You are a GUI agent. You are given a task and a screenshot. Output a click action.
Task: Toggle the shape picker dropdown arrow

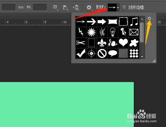click(x=118, y=8)
